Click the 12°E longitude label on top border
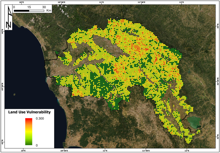The width and height of the screenshot is (220, 153). [x=182, y=2]
